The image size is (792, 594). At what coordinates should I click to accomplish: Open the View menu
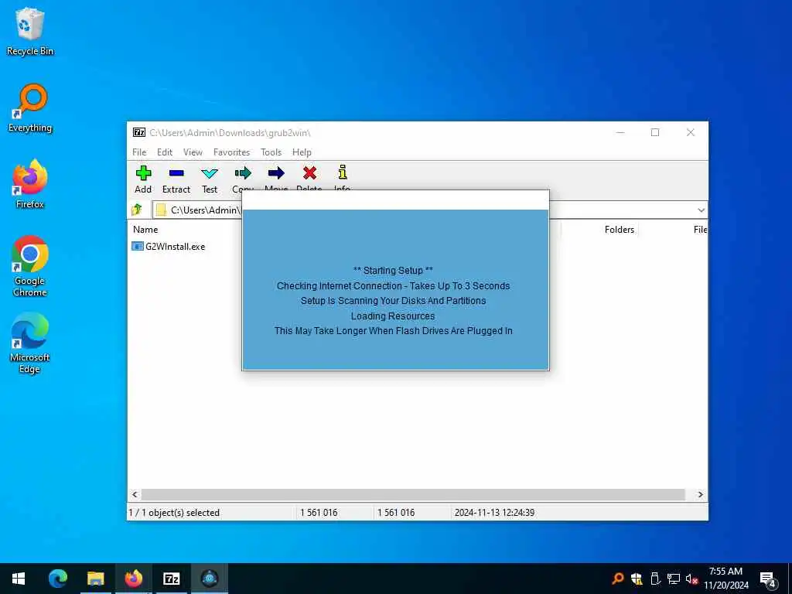[x=193, y=152]
